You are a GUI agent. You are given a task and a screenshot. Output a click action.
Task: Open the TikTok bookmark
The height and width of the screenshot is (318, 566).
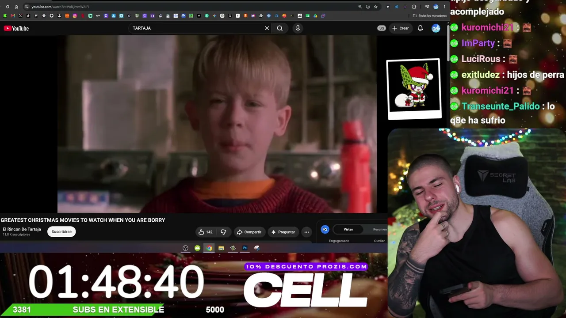pos(28,16)
